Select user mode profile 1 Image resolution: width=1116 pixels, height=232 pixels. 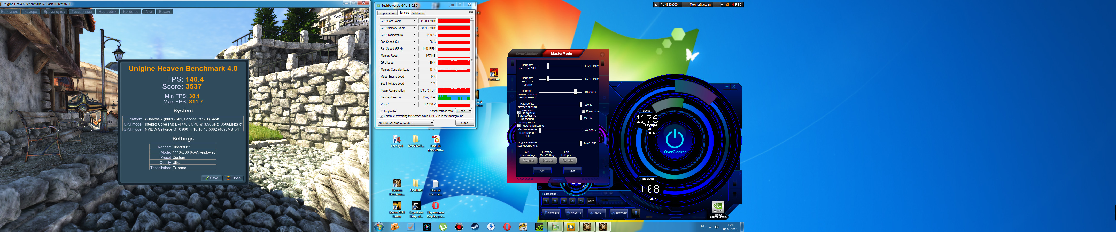[546, 201]
